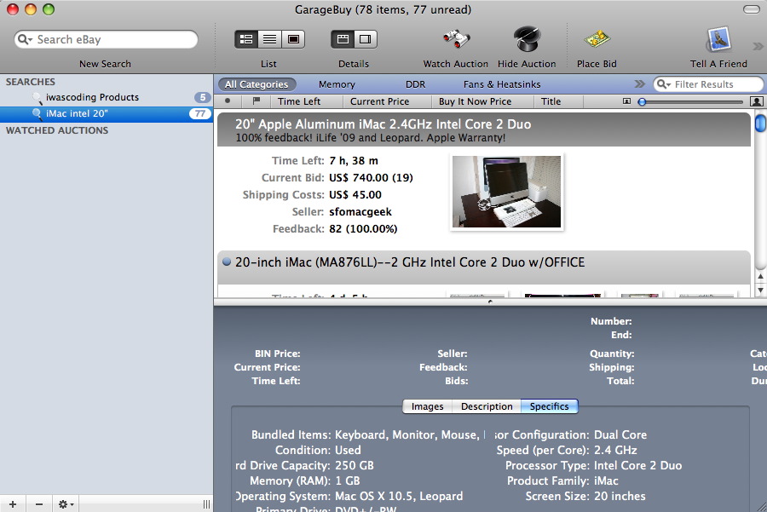The height and width of the screenshot is (512, 767).
Task: Select the DDR category filter
Action: tap(415, 84)
